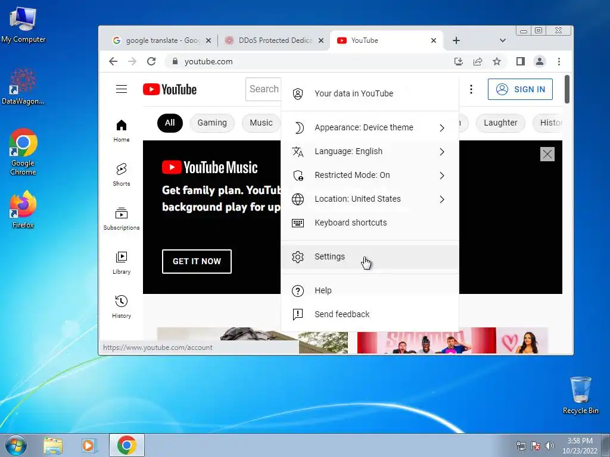Screen dimensions: 610x457
Task: Click the YouTube logo
Action: pos(170,89)
